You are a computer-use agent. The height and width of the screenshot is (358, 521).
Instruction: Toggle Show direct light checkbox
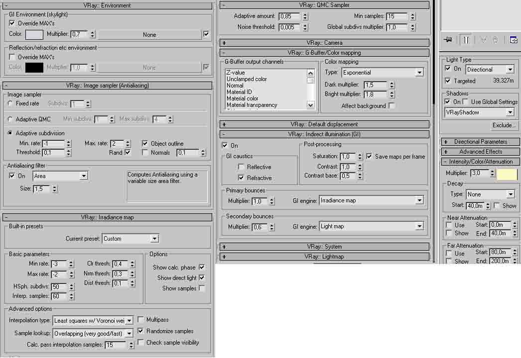tap(202, 278)
